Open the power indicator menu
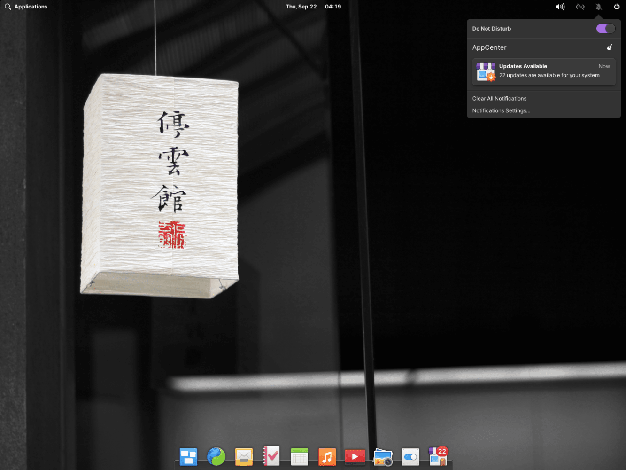Viewport: 626px width, 470px height. (617, 6)
